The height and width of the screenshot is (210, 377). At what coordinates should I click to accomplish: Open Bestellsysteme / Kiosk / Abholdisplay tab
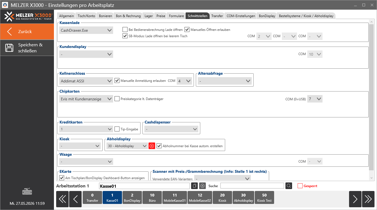coord(306,16)
